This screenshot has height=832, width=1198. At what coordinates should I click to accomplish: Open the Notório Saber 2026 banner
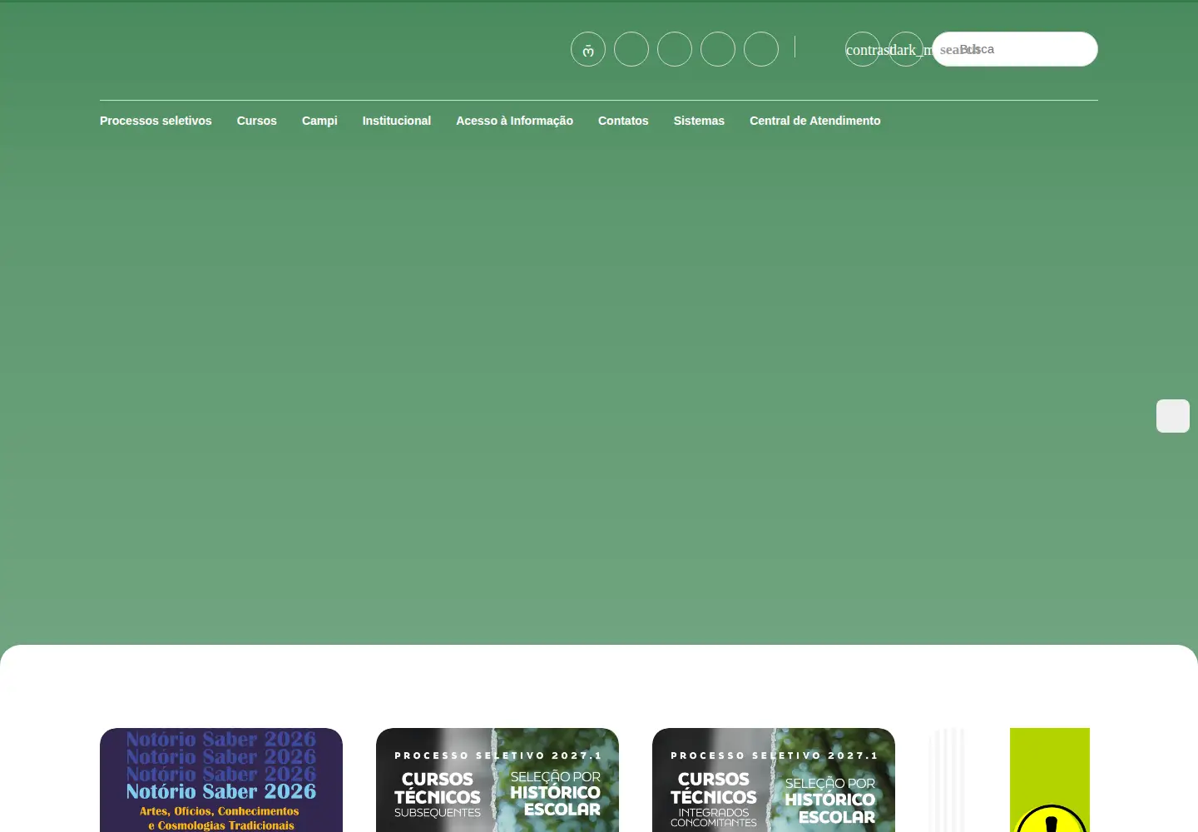(x=221, y=780)
